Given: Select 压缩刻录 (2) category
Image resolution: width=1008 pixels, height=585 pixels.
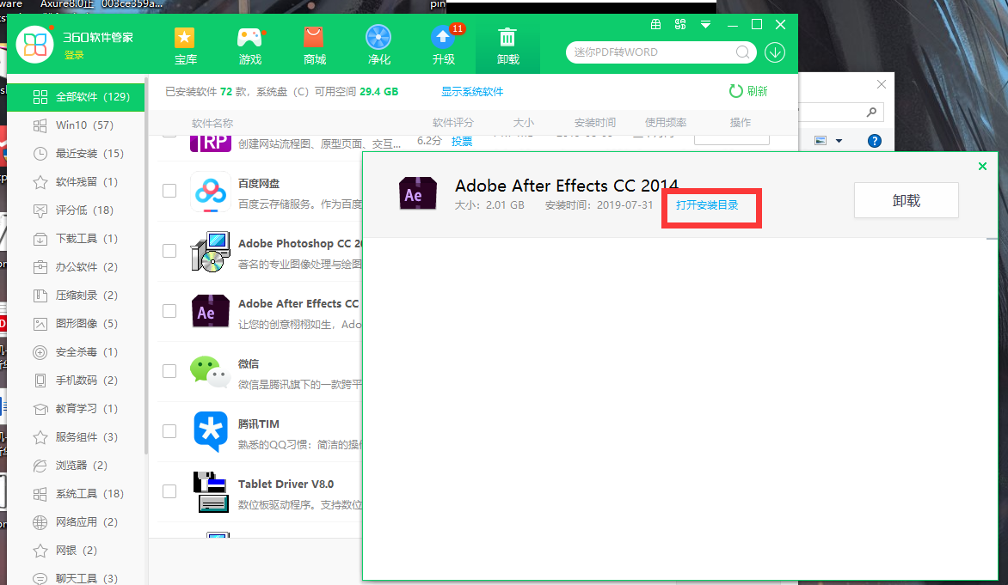Looking at the screenshot, I should [76, 296].
